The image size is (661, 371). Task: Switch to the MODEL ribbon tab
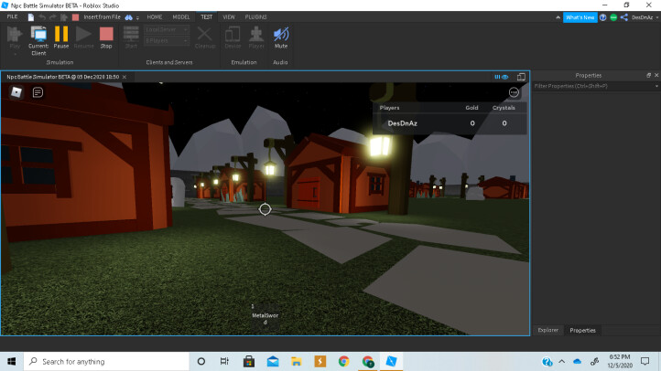click(181, 17)
